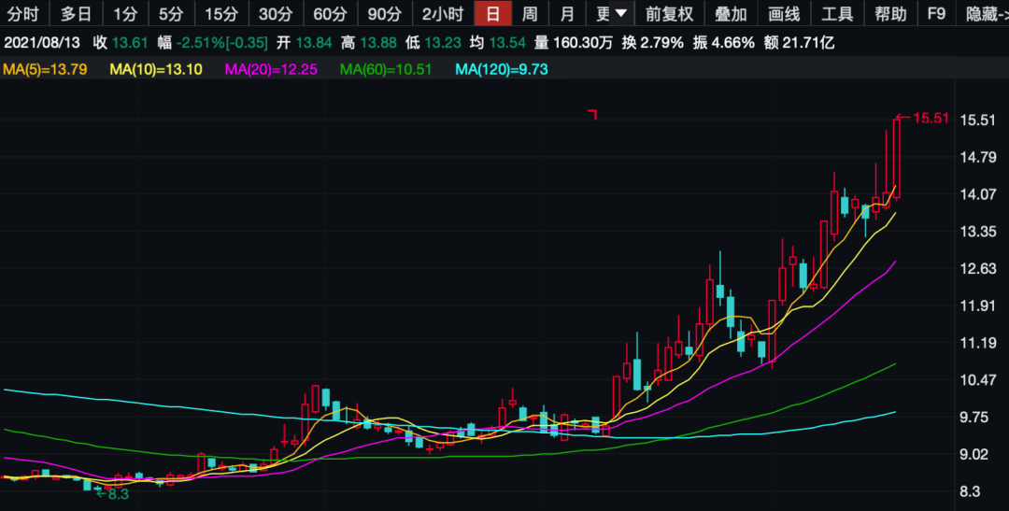Open the 工具 tools menu
Image resolution: width=1009 pixels, height=511 pixels.
[837, 13]
